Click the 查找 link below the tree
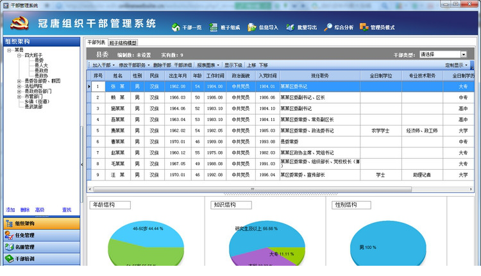 [67, 210]
